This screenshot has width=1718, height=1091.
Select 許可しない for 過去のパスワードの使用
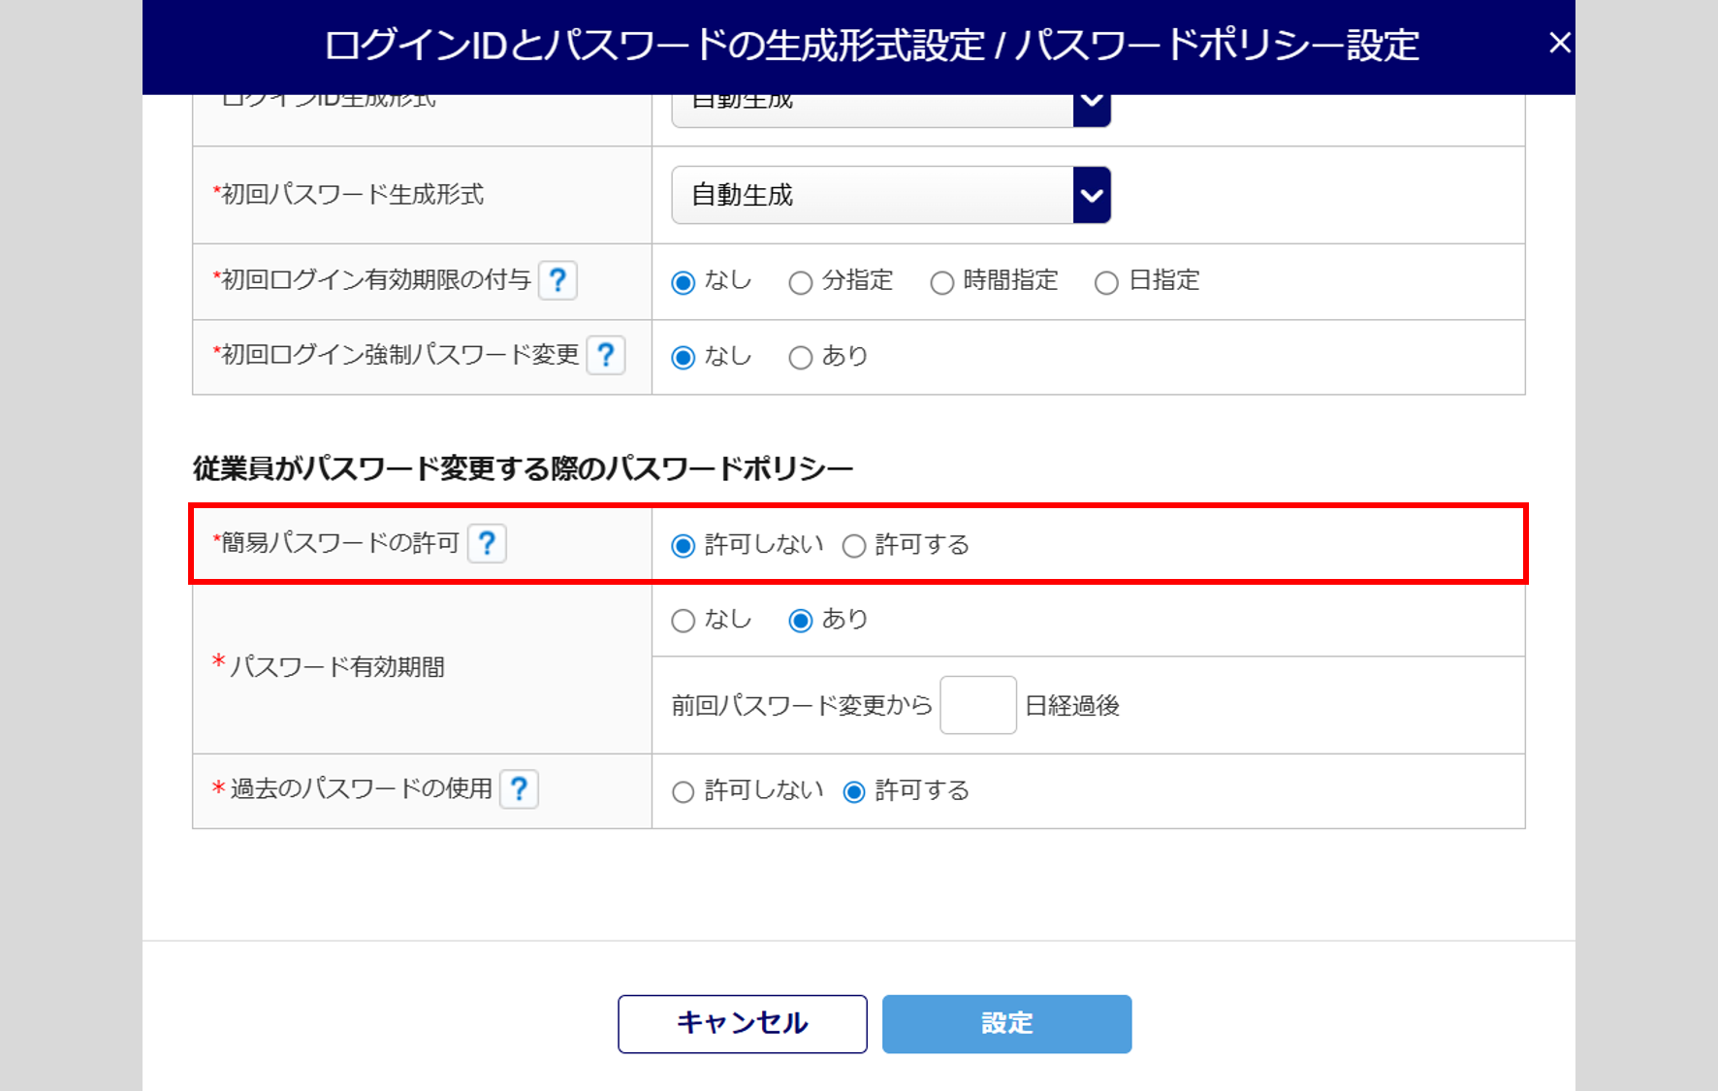684,792
